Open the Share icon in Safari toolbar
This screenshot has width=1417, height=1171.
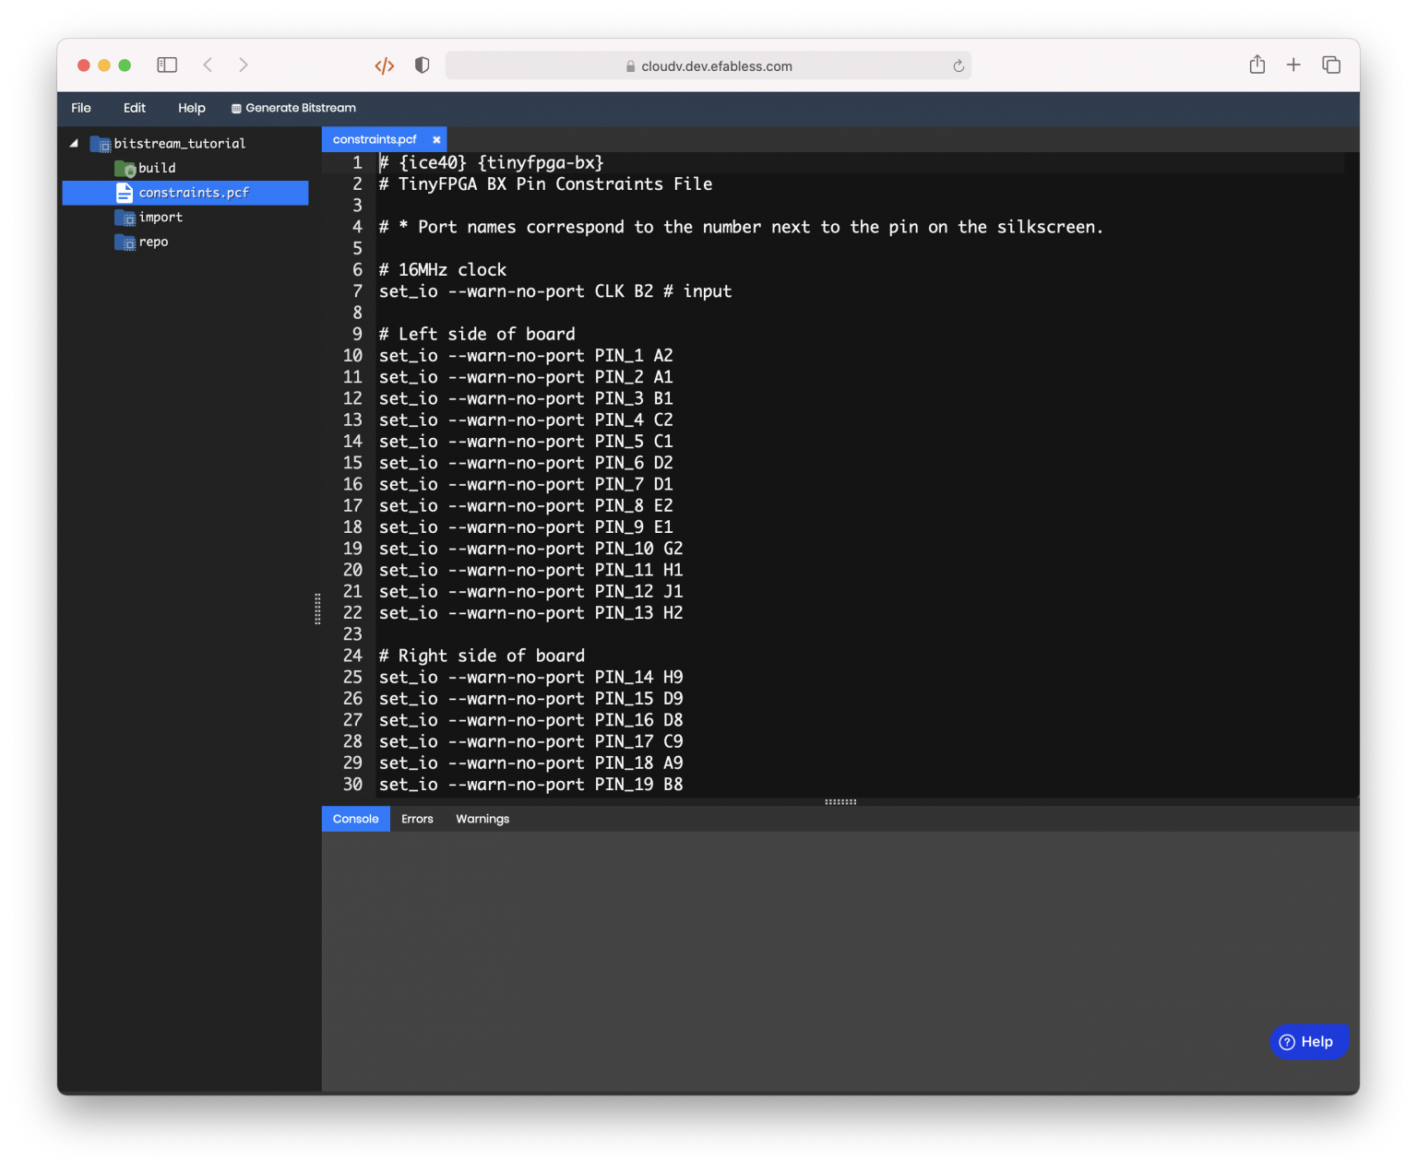pyautogui.click(x=1256, y=65)
